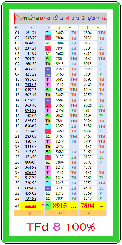Click underlined number 825-07 in row 18
The height and width of the screenshot is (245, 122).
[x=31, y=121]
